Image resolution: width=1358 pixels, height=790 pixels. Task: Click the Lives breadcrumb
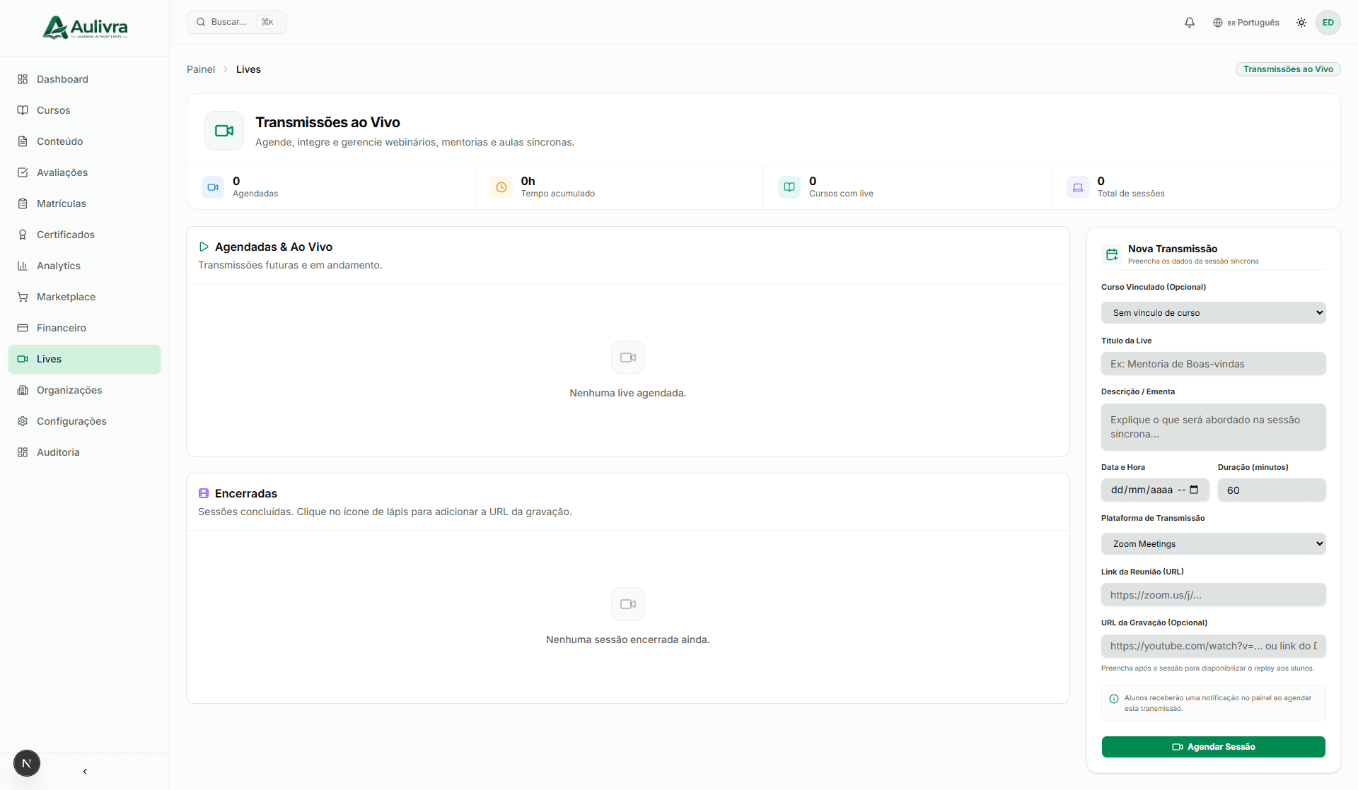248,69
